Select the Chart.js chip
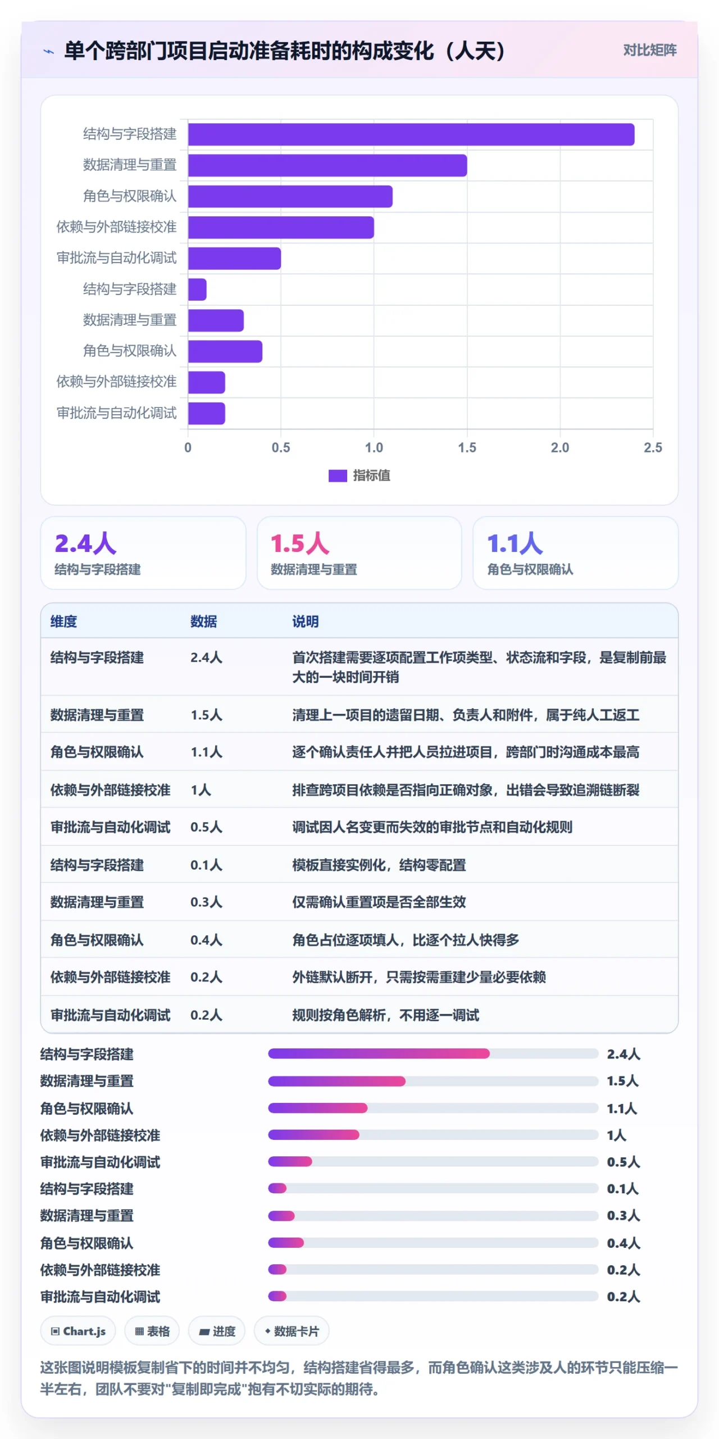This screenshot has width=719, height=1439. tap(78, 1331)
